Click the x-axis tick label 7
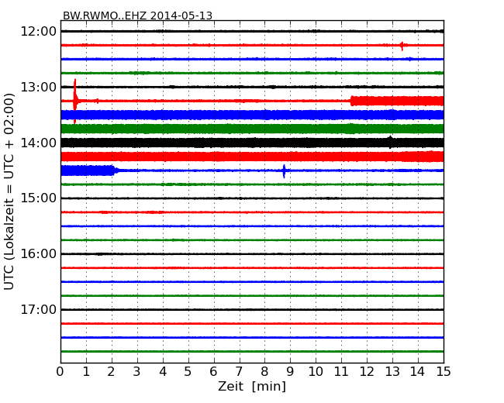 point(239,371)
